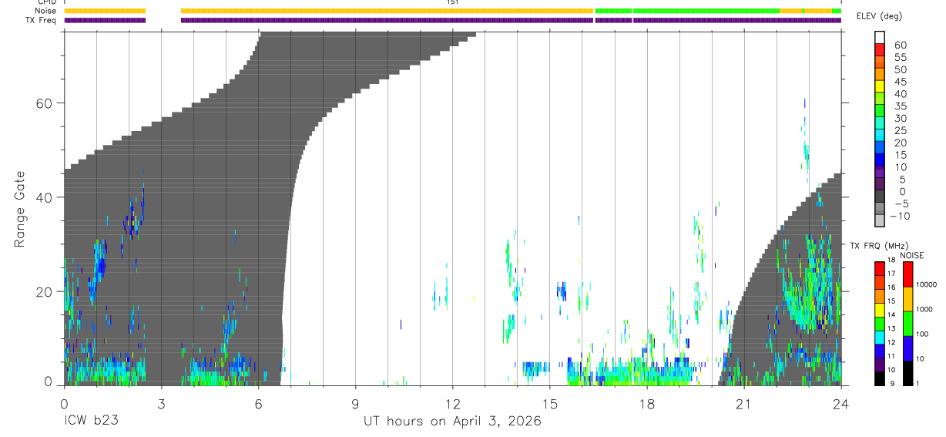Click the '12' tick on UT hours axis
This screenshot has width=946, height=437.
click(x=452, y=403)
